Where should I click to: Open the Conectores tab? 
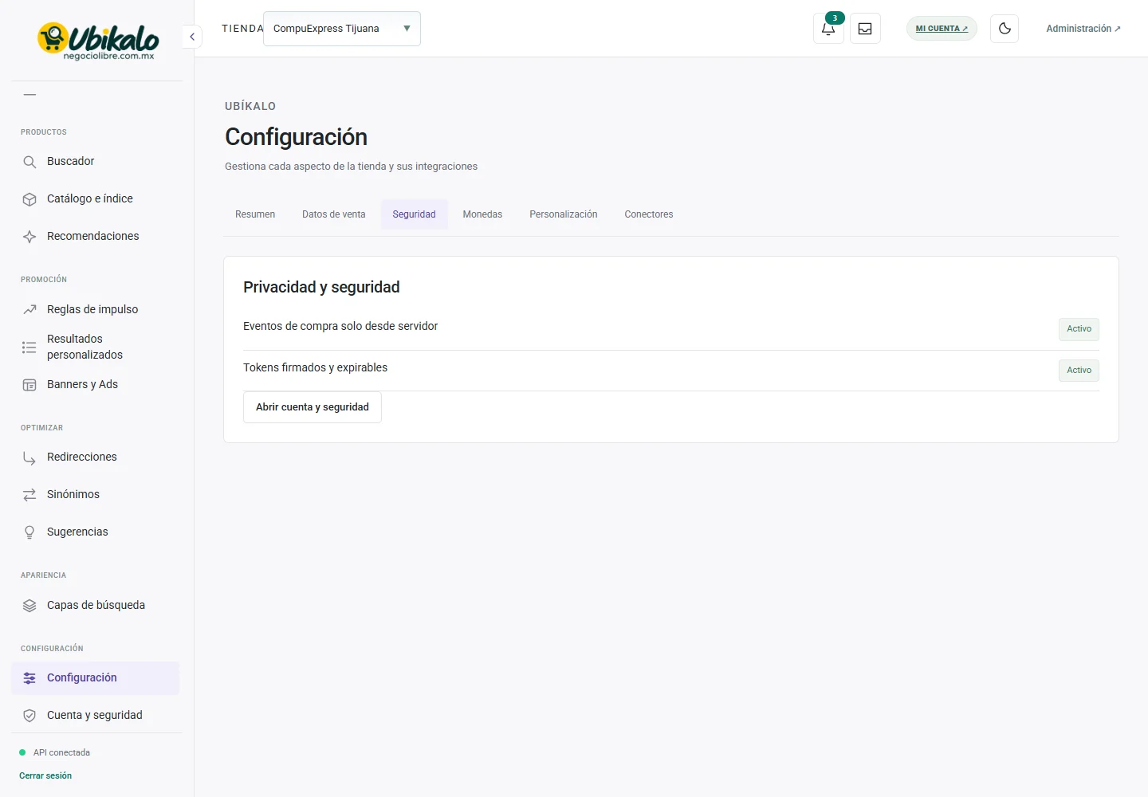click(649, 214)
